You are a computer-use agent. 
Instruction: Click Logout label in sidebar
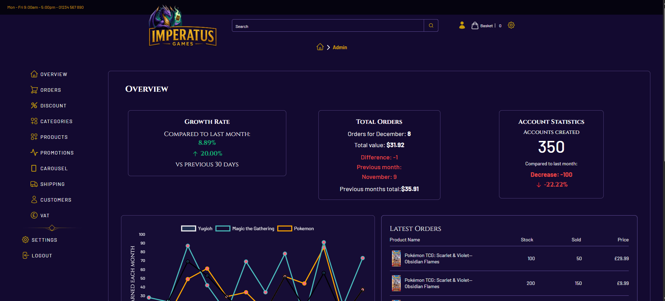coord(42,256)
